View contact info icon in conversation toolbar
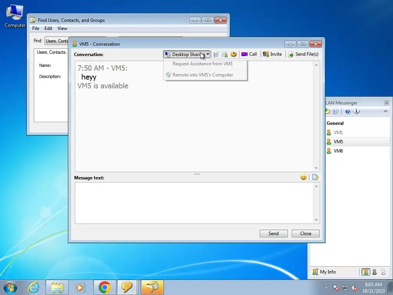 225,54
